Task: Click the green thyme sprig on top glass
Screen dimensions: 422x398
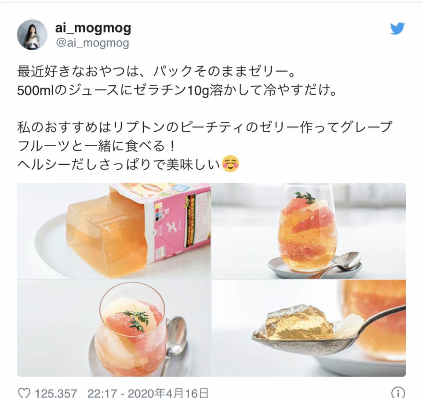Action: (306, 197)
